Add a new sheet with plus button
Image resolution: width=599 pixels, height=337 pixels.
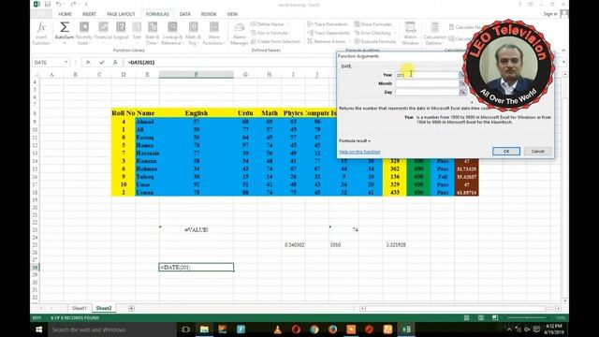(131, 308)
